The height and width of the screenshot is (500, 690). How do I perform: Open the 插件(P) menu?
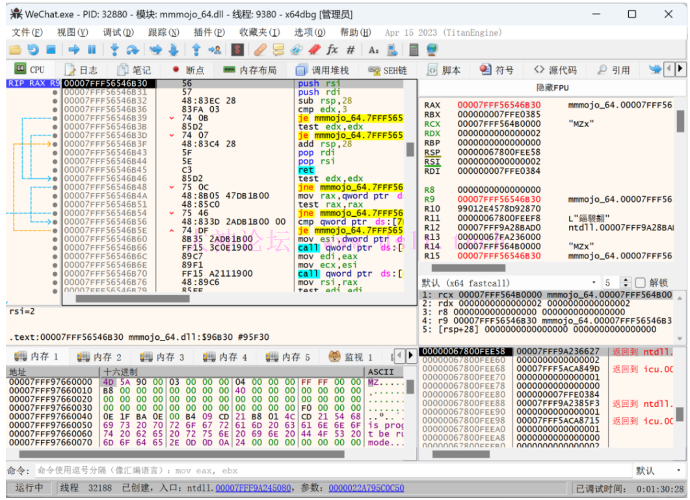click(209, 33)
